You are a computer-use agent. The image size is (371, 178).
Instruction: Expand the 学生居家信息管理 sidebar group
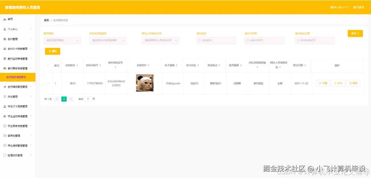tap(31, 126)
